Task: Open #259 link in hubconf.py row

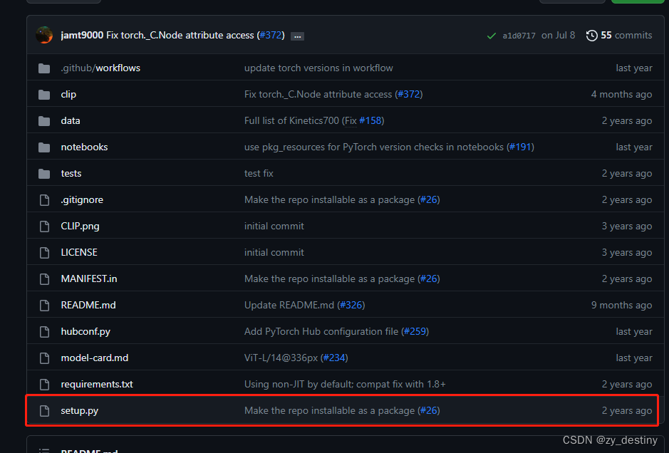Action: click(415, 331)
